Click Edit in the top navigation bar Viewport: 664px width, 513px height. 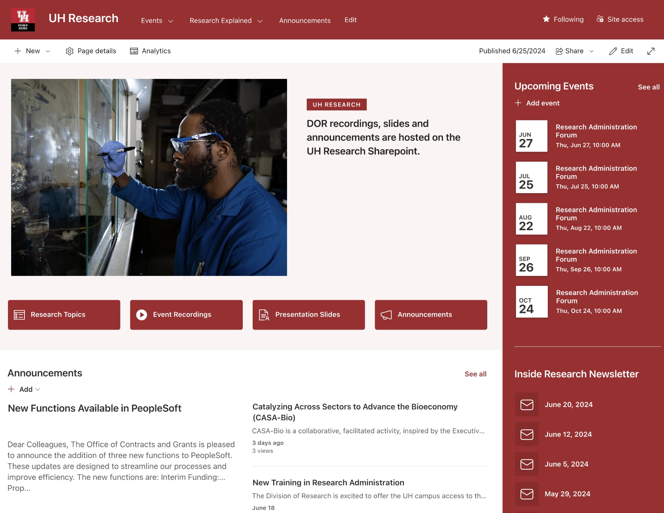click(350, 20)
